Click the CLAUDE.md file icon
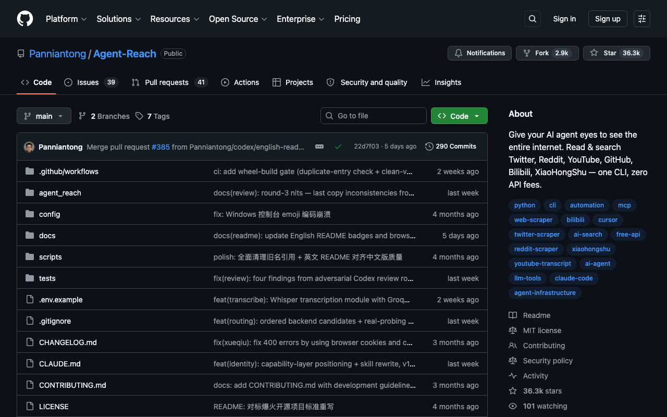This screenshot has height=417, width=667. tap(30, 364)
